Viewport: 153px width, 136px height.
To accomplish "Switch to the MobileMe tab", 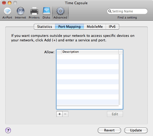I will point(95,27).
